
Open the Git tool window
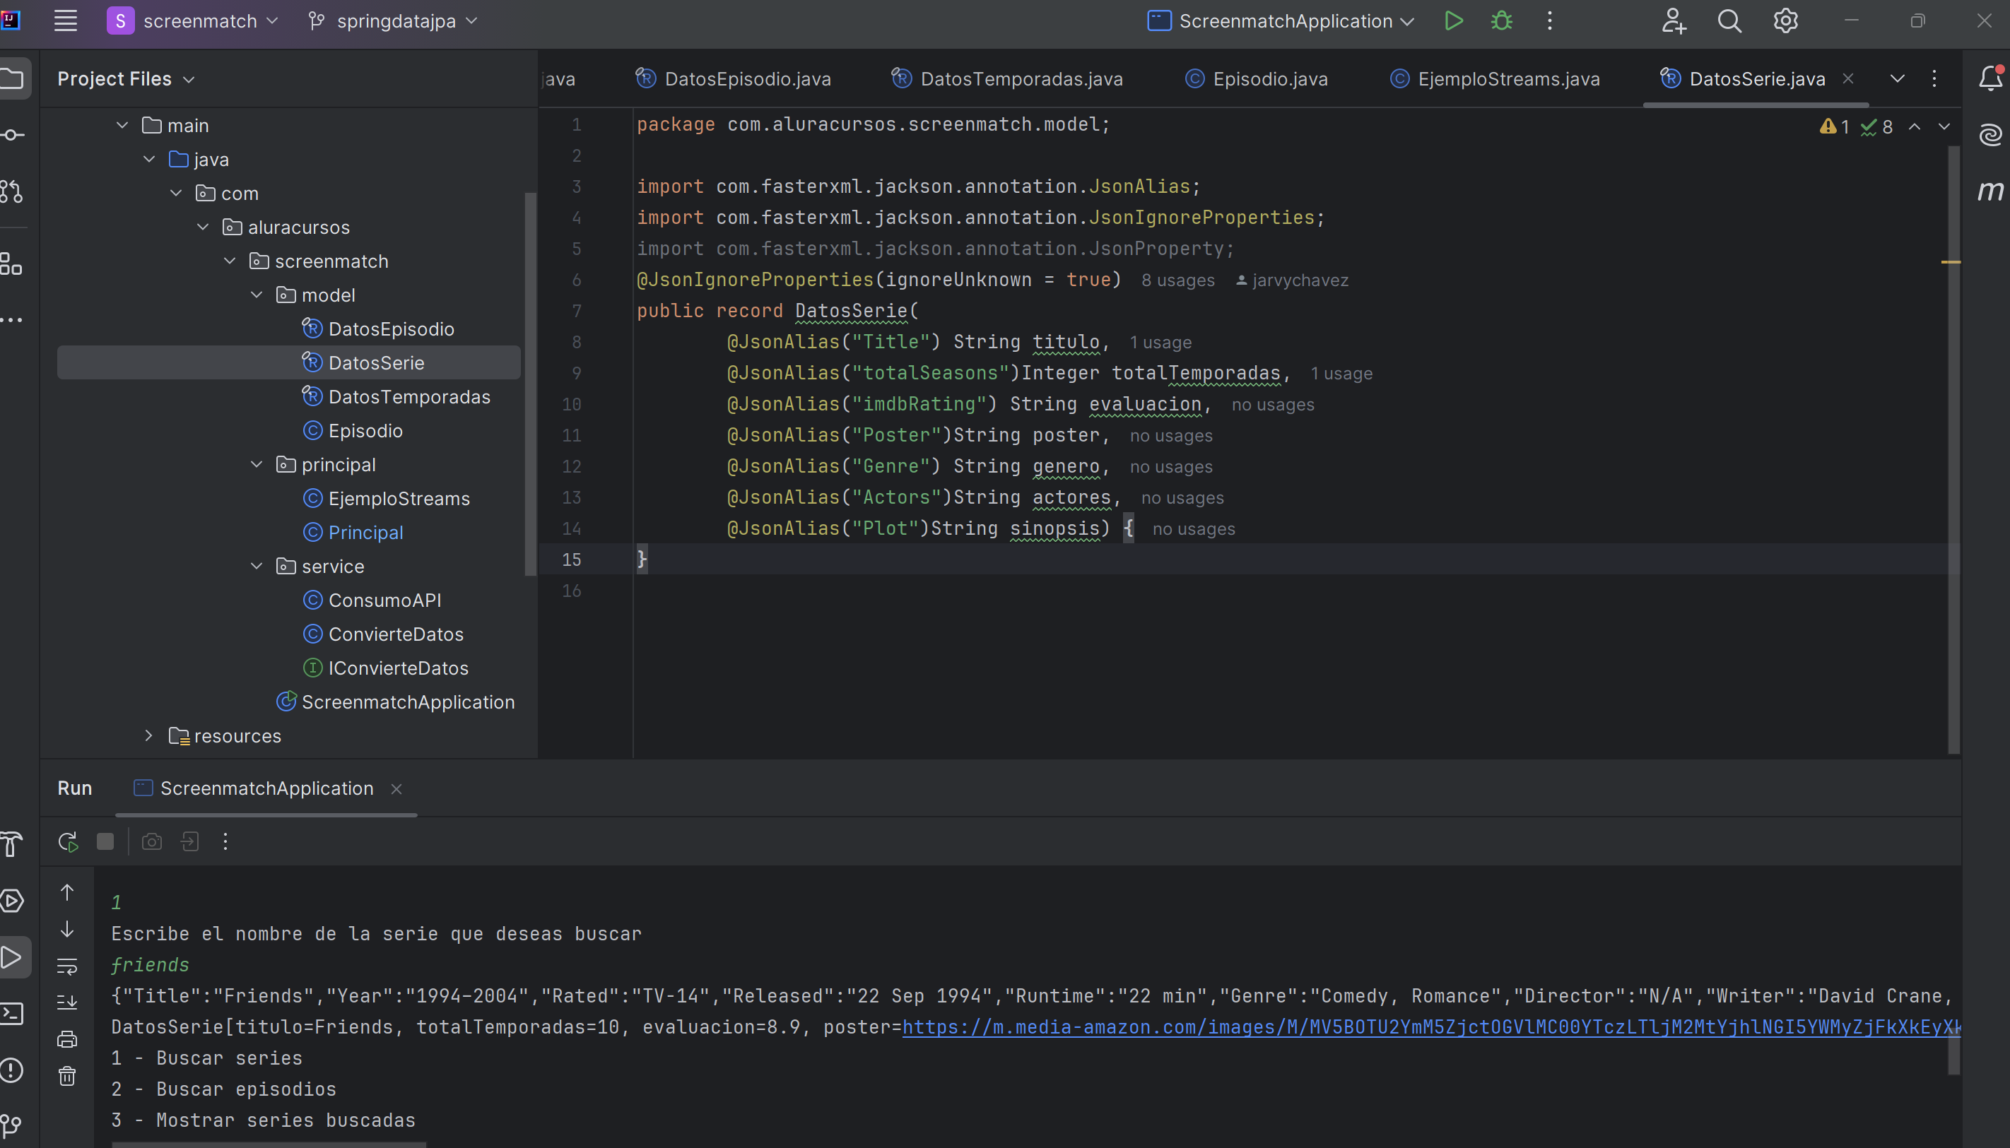pyautogui.click(x=12, y=1126)
